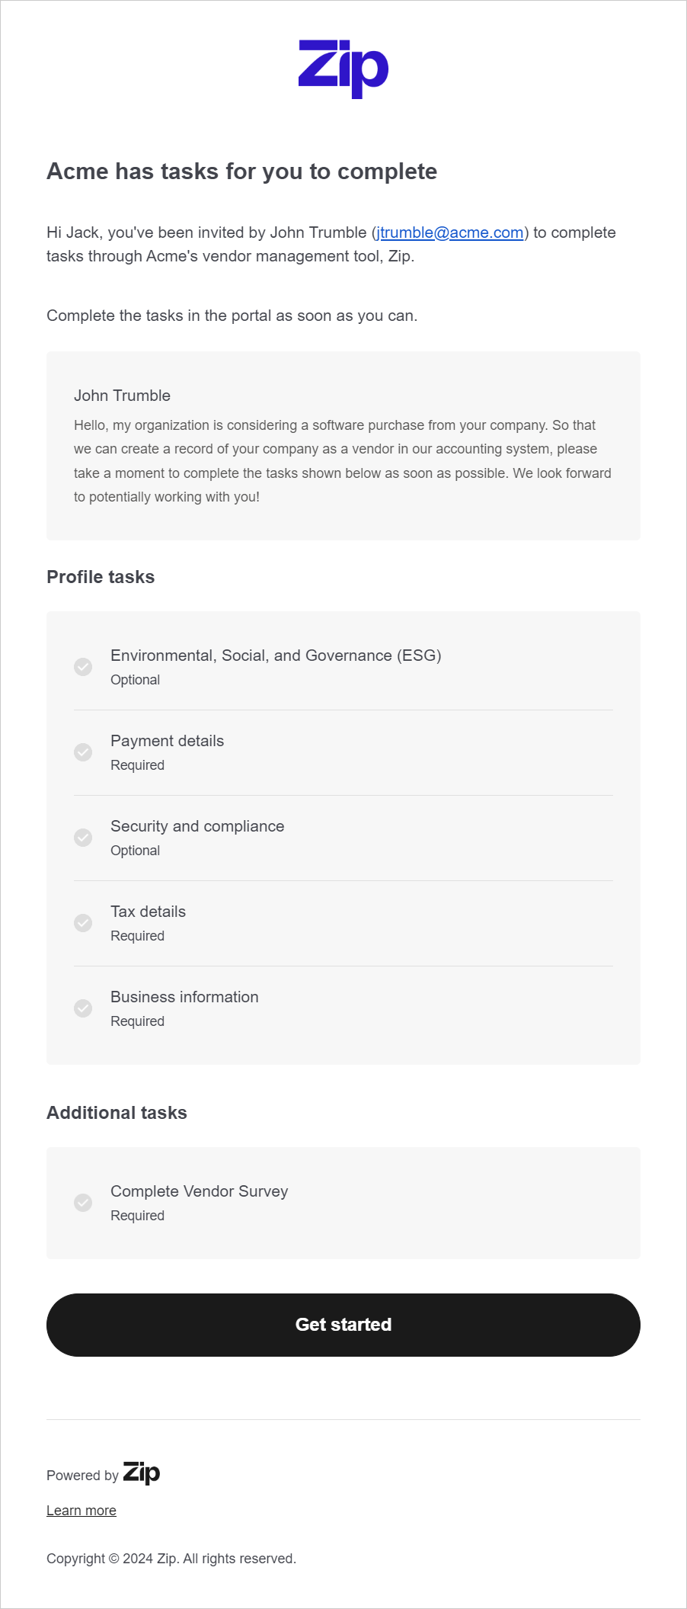Click the Complete Vendor Survey check icon
Screen dimensions: 687x1609
tap(83, 1203)
